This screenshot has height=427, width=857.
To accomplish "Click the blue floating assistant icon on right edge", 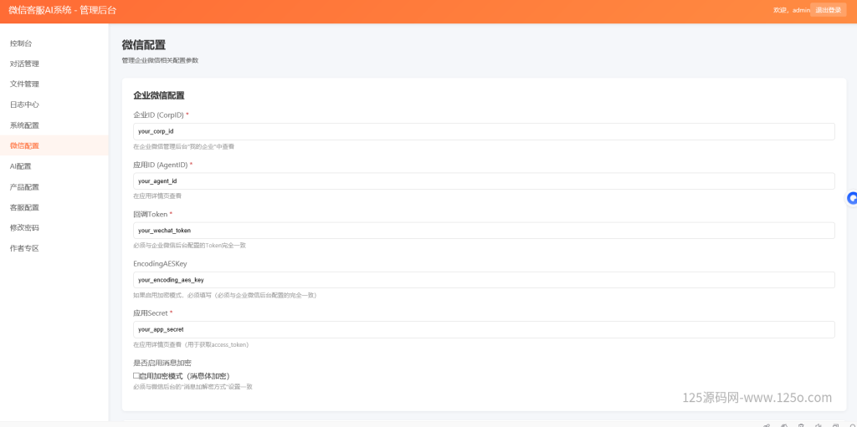I will pyautogui.click(x=852, y=198).
